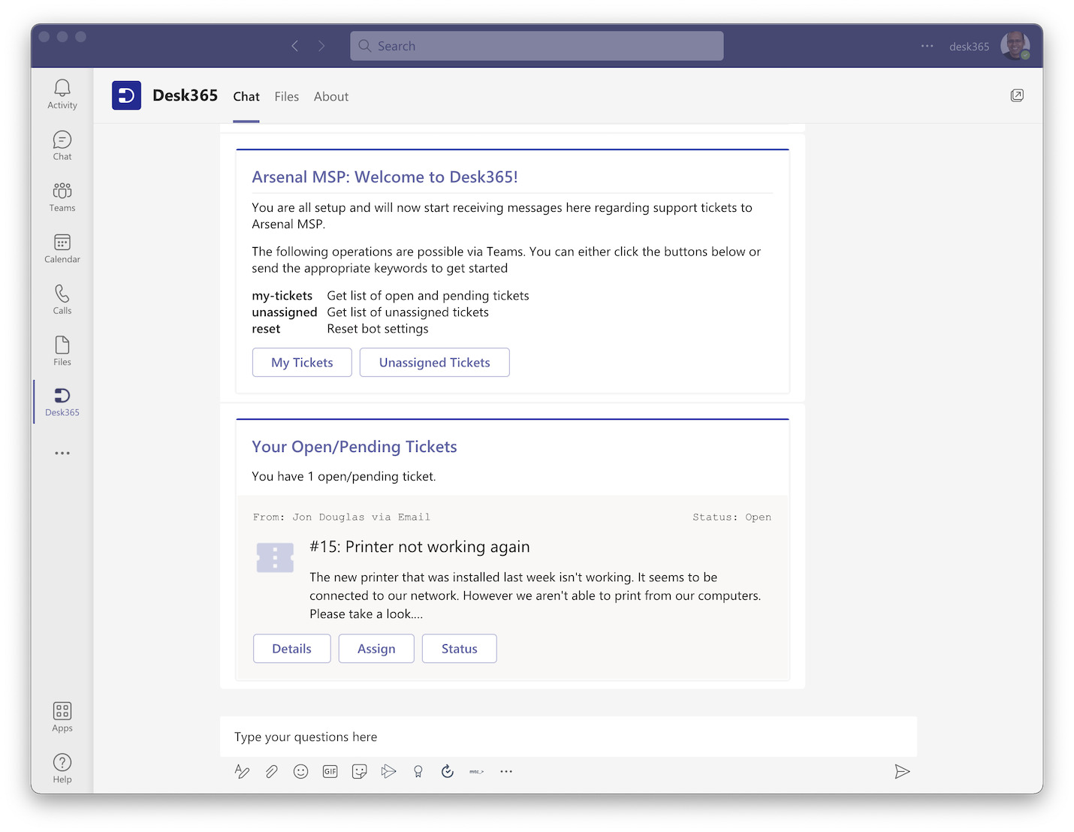Click the desk365 profile avatar
Screen dimensions: 1074x832
(1015, 46)
